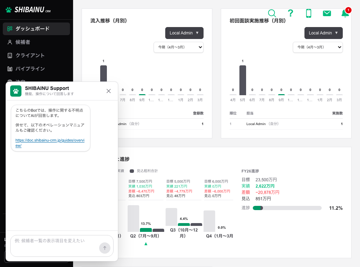Open the ダッシュボード menu item
Image resolution: width=360 pixels, height=267 pixels.
click(x=36, y=29)
